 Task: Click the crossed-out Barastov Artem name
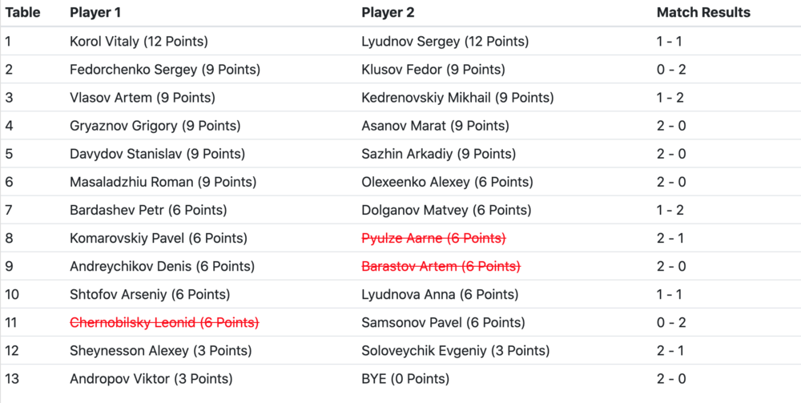[441, 266]
